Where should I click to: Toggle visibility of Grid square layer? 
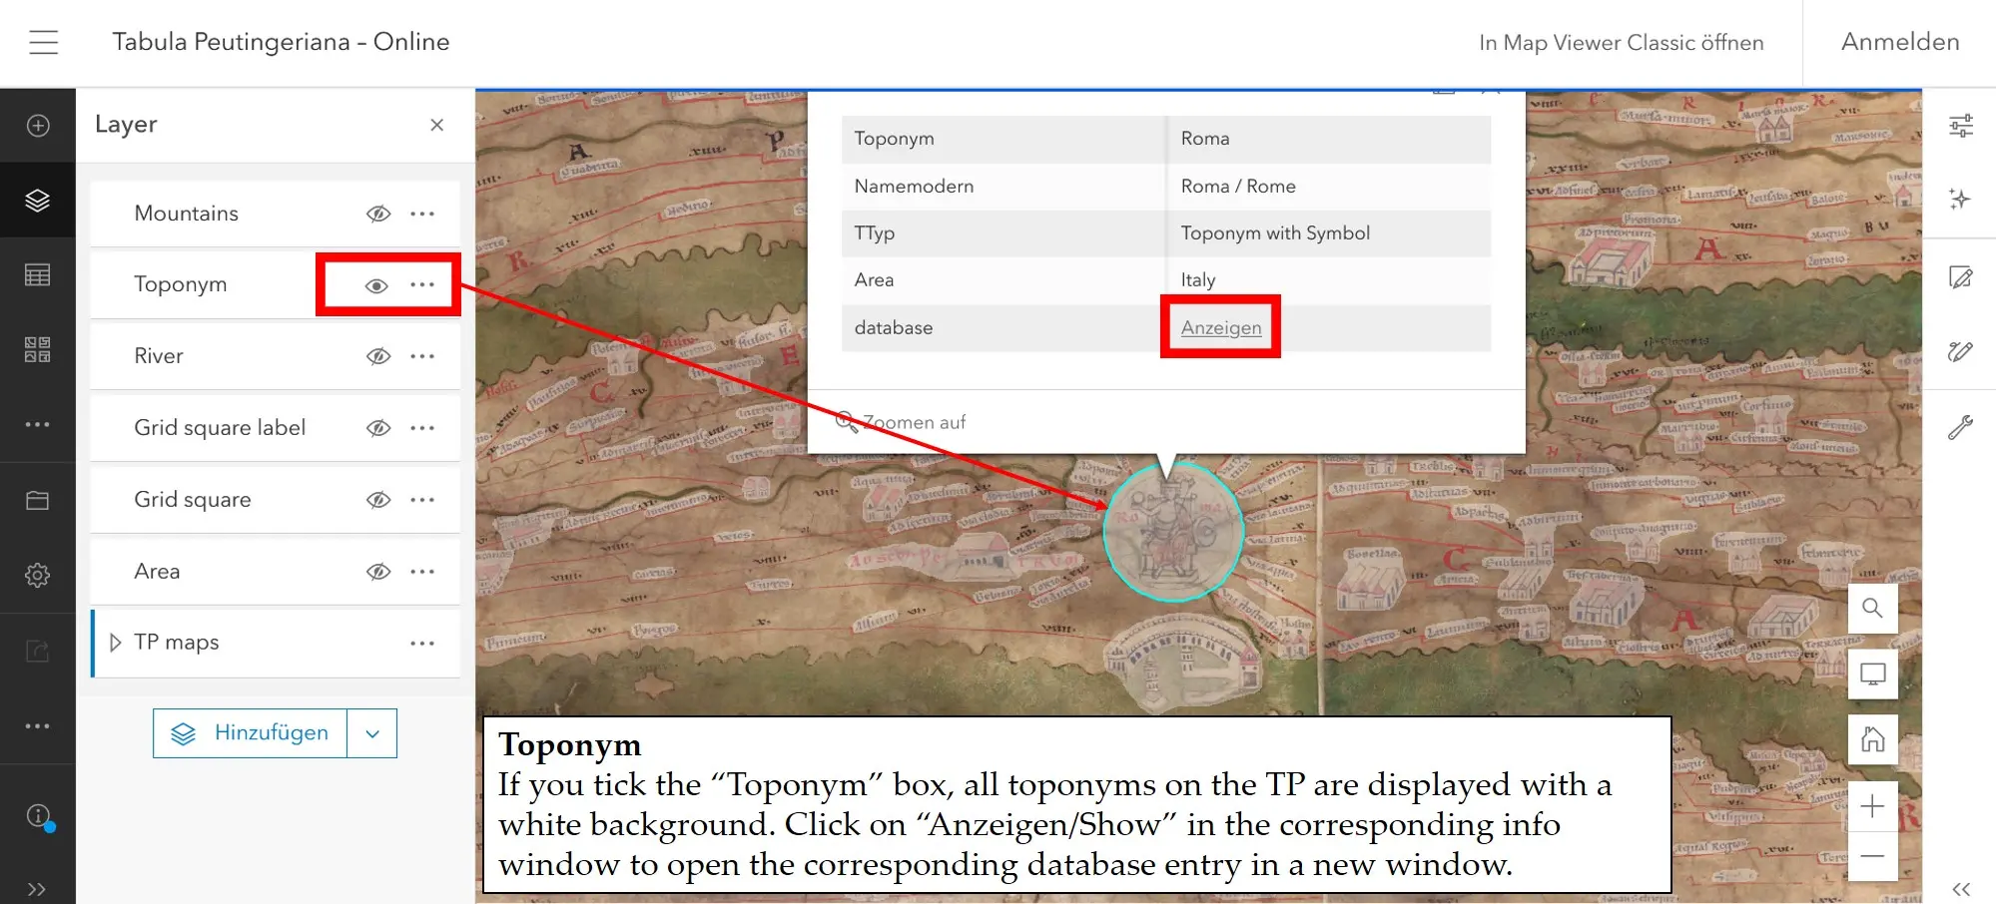pyautogui.click(x=377, y=500)
